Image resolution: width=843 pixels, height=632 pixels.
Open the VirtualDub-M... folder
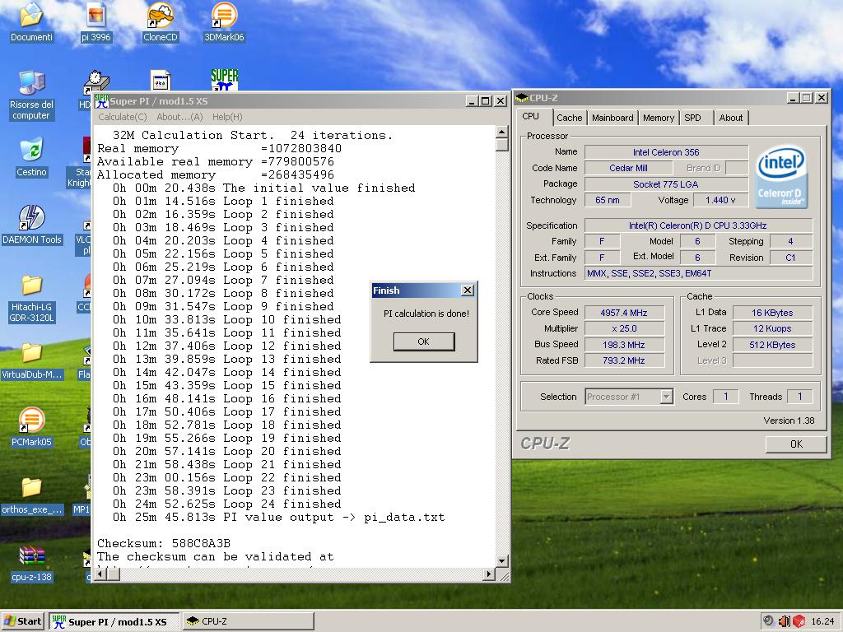tap(32, 360)
